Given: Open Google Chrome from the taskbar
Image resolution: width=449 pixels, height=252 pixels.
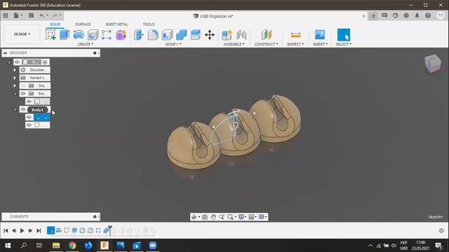Looking at the screenshot, I should coord(72,246).
